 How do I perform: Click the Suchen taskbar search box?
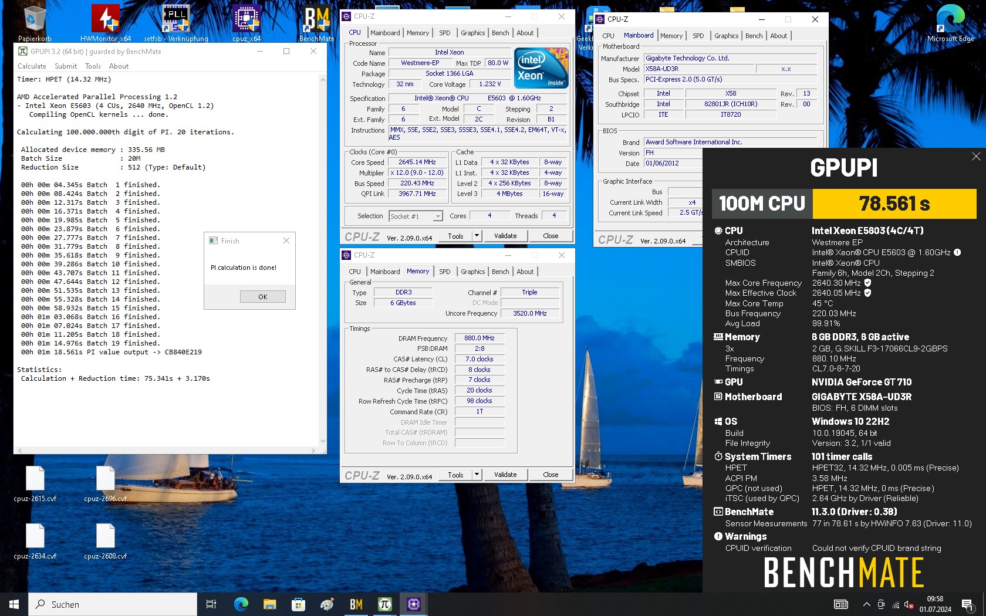point(113,604)
